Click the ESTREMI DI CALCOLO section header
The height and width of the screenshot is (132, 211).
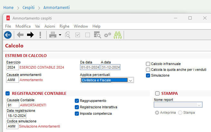26,55
